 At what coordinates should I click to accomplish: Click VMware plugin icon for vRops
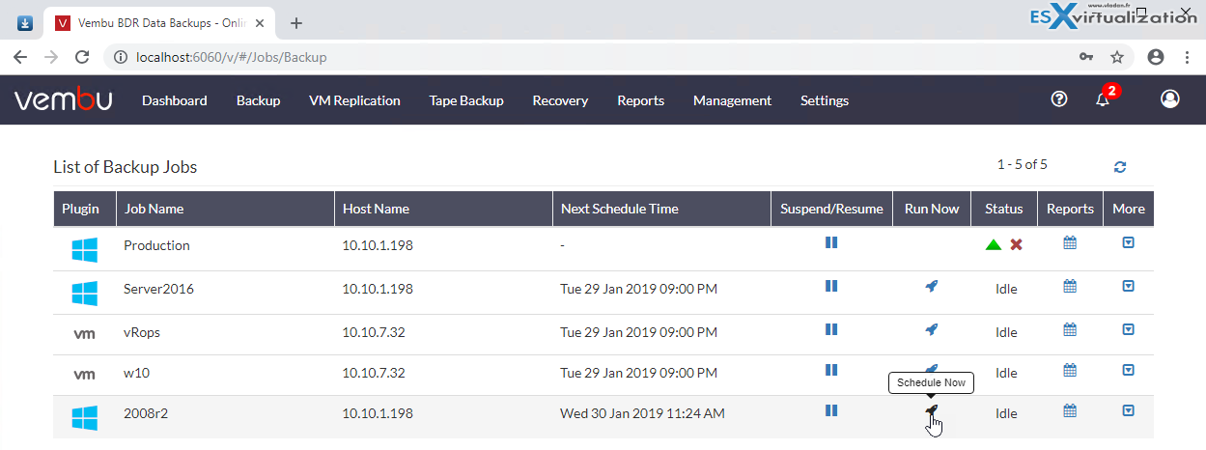(x=84, y=334)
